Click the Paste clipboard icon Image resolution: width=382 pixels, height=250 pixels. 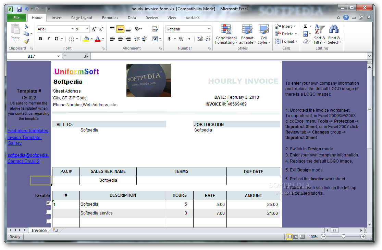15,29
